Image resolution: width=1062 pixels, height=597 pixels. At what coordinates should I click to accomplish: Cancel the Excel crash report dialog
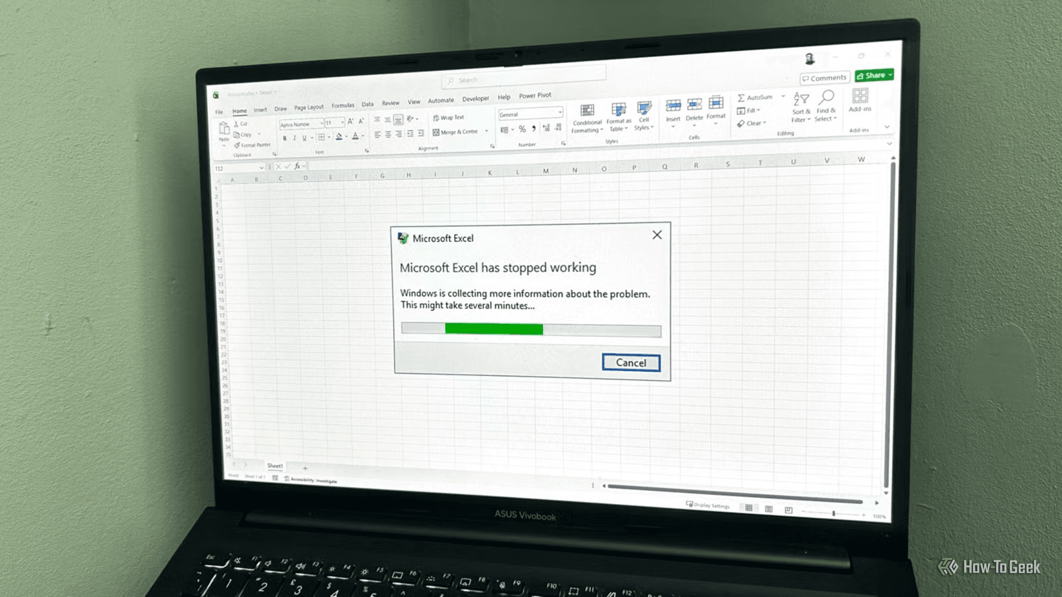(631, 362)
